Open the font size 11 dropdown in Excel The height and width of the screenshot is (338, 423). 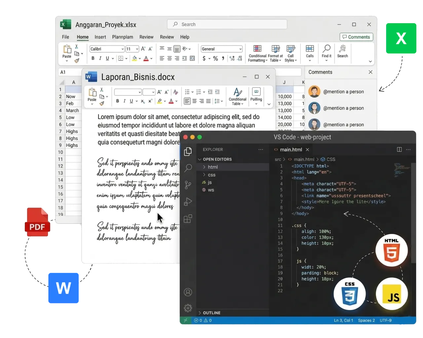pyautogui.click(x=132, y=49)
